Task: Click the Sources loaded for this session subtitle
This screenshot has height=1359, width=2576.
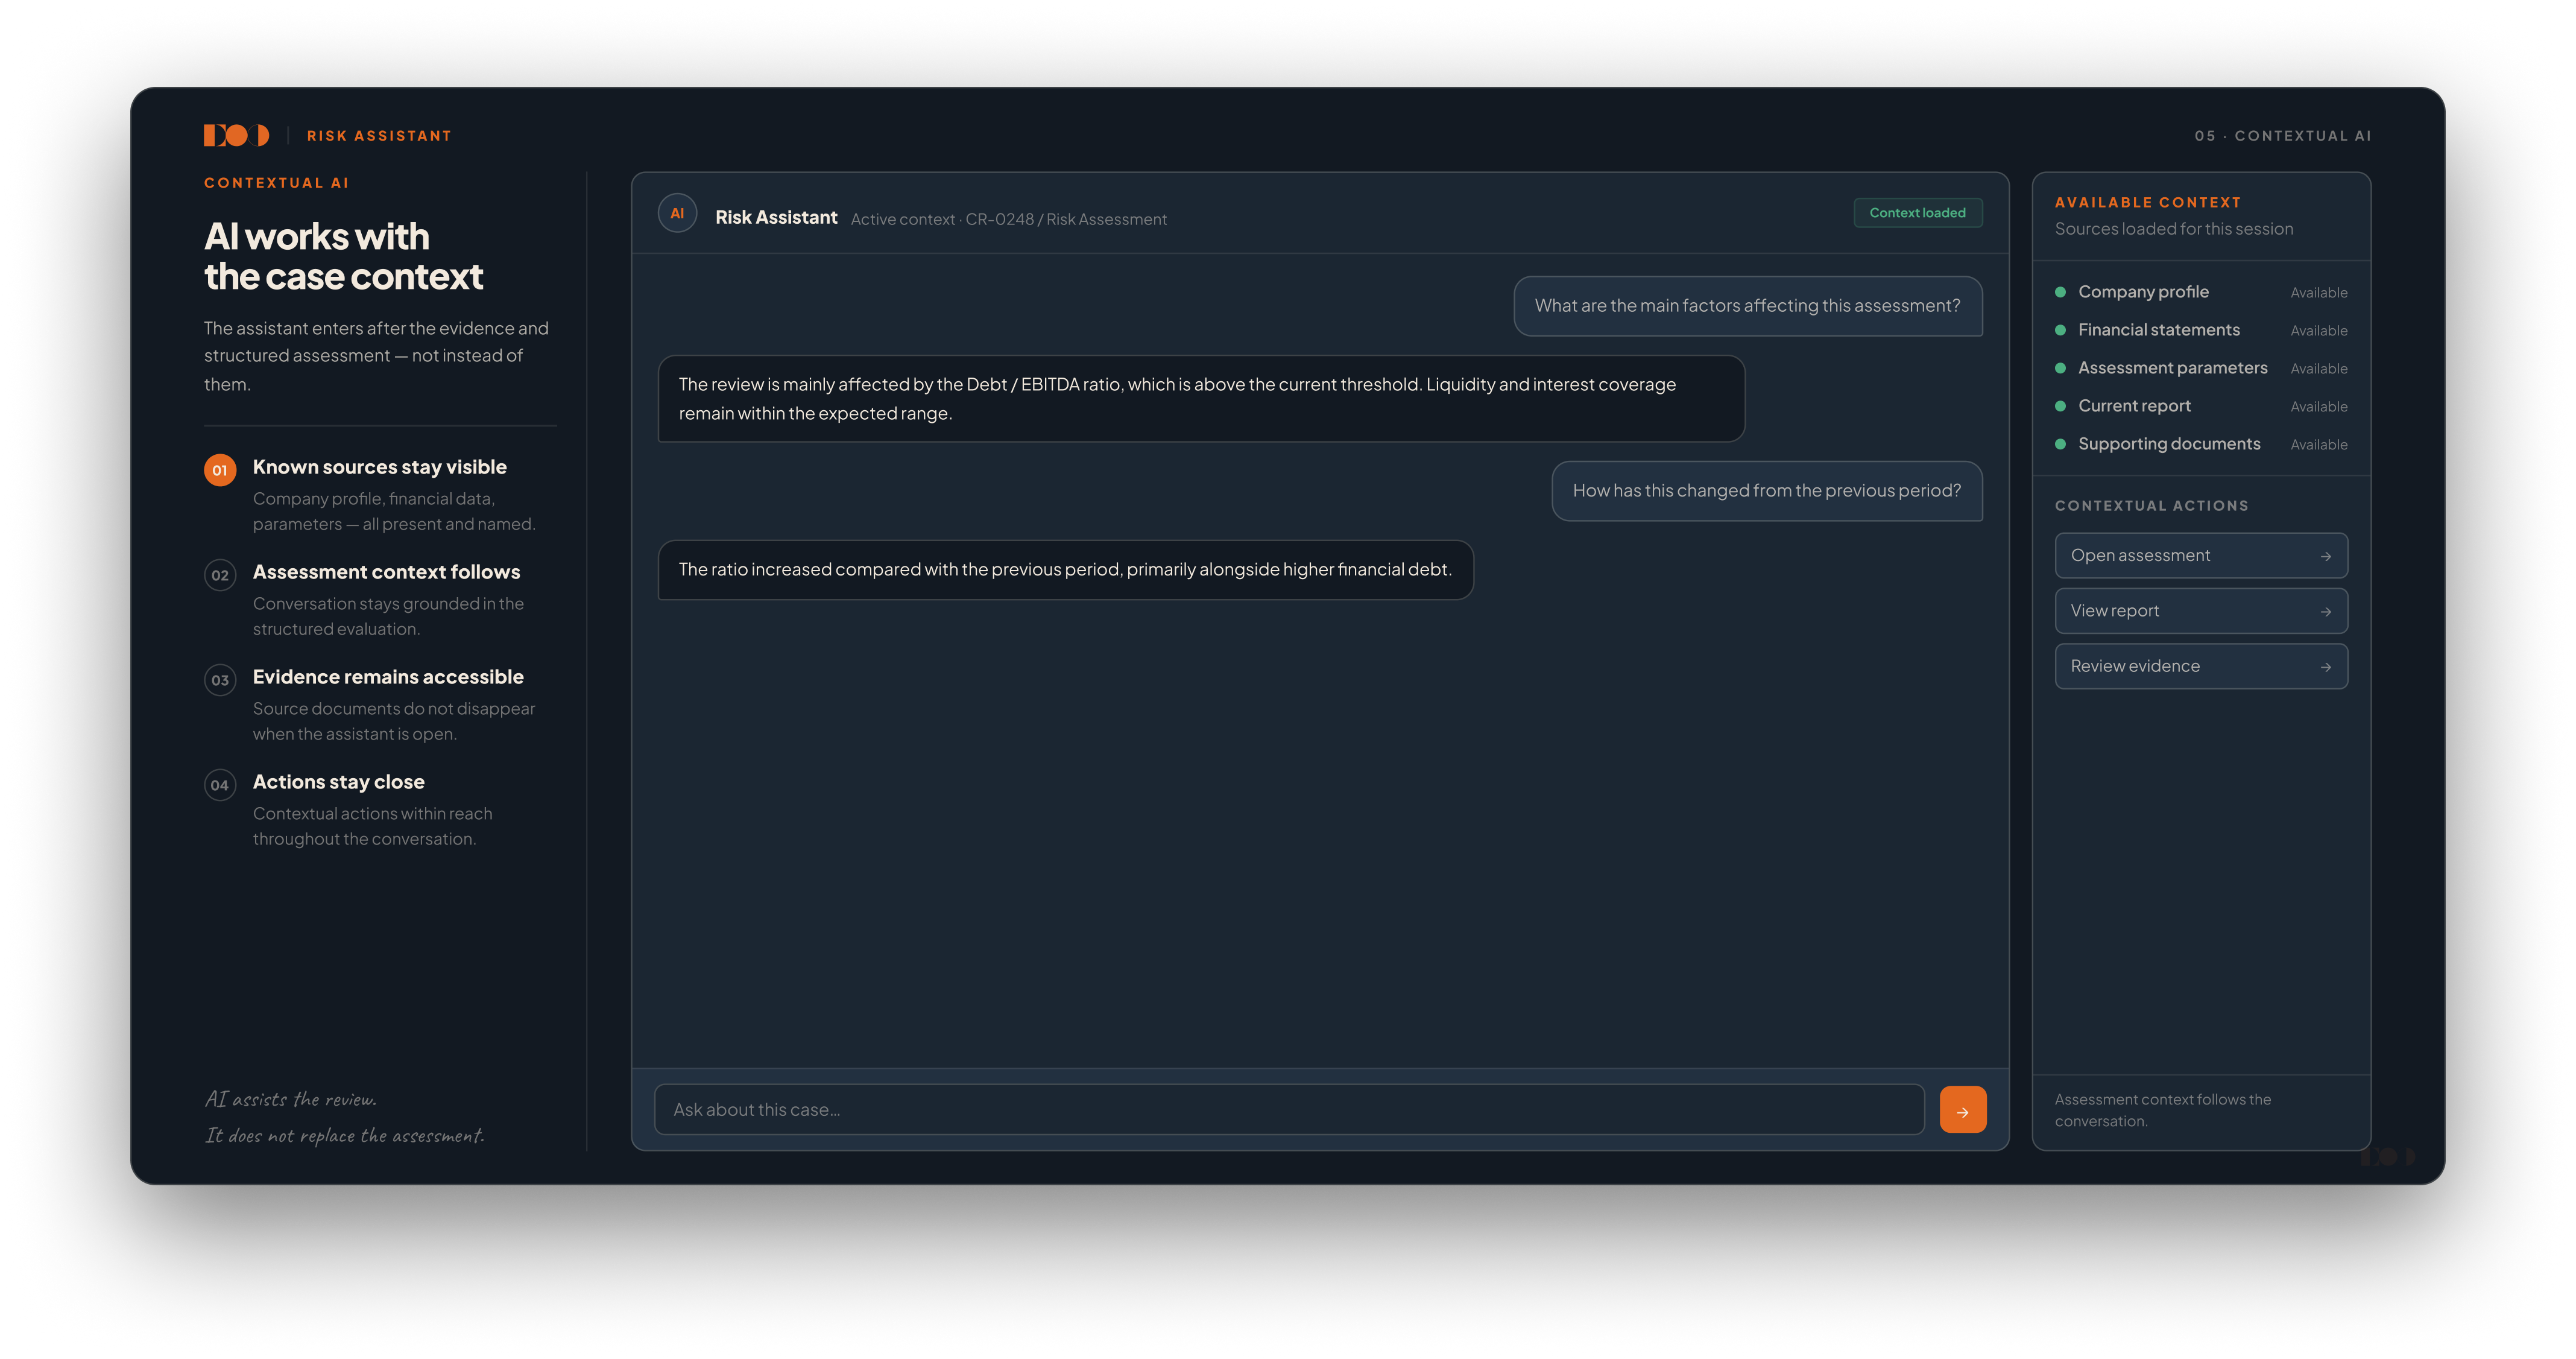Action: pos(2173,229)
